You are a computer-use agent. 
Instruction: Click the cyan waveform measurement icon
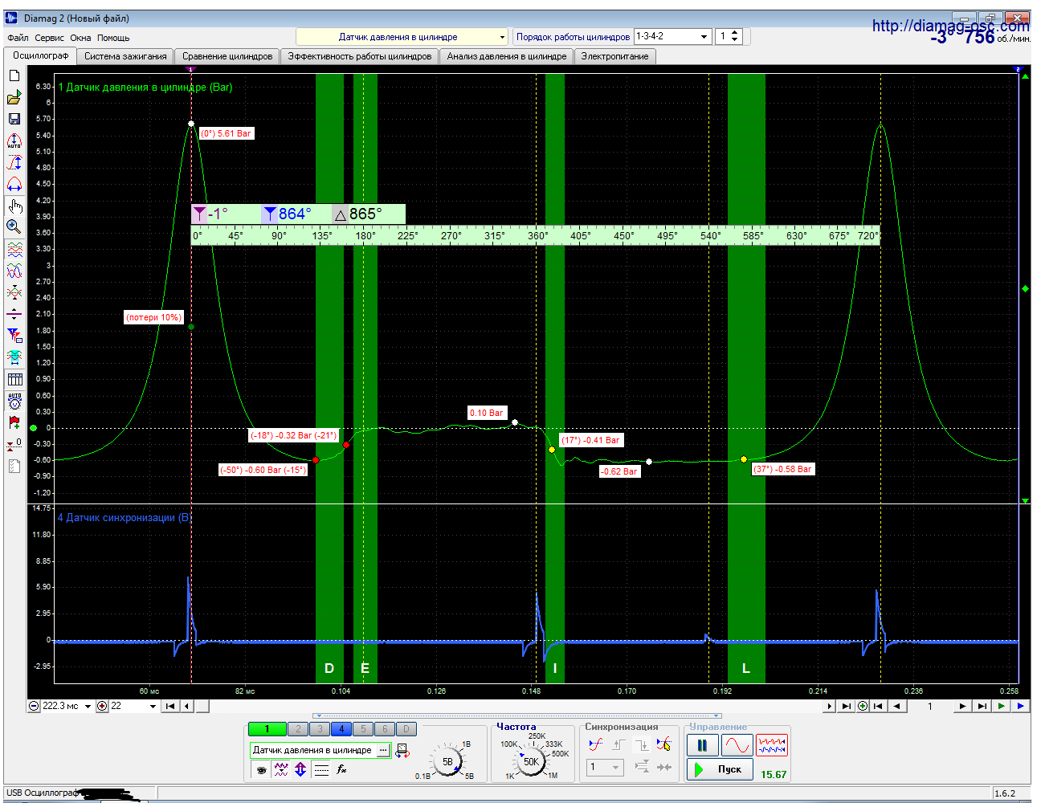tap(14, 357)
